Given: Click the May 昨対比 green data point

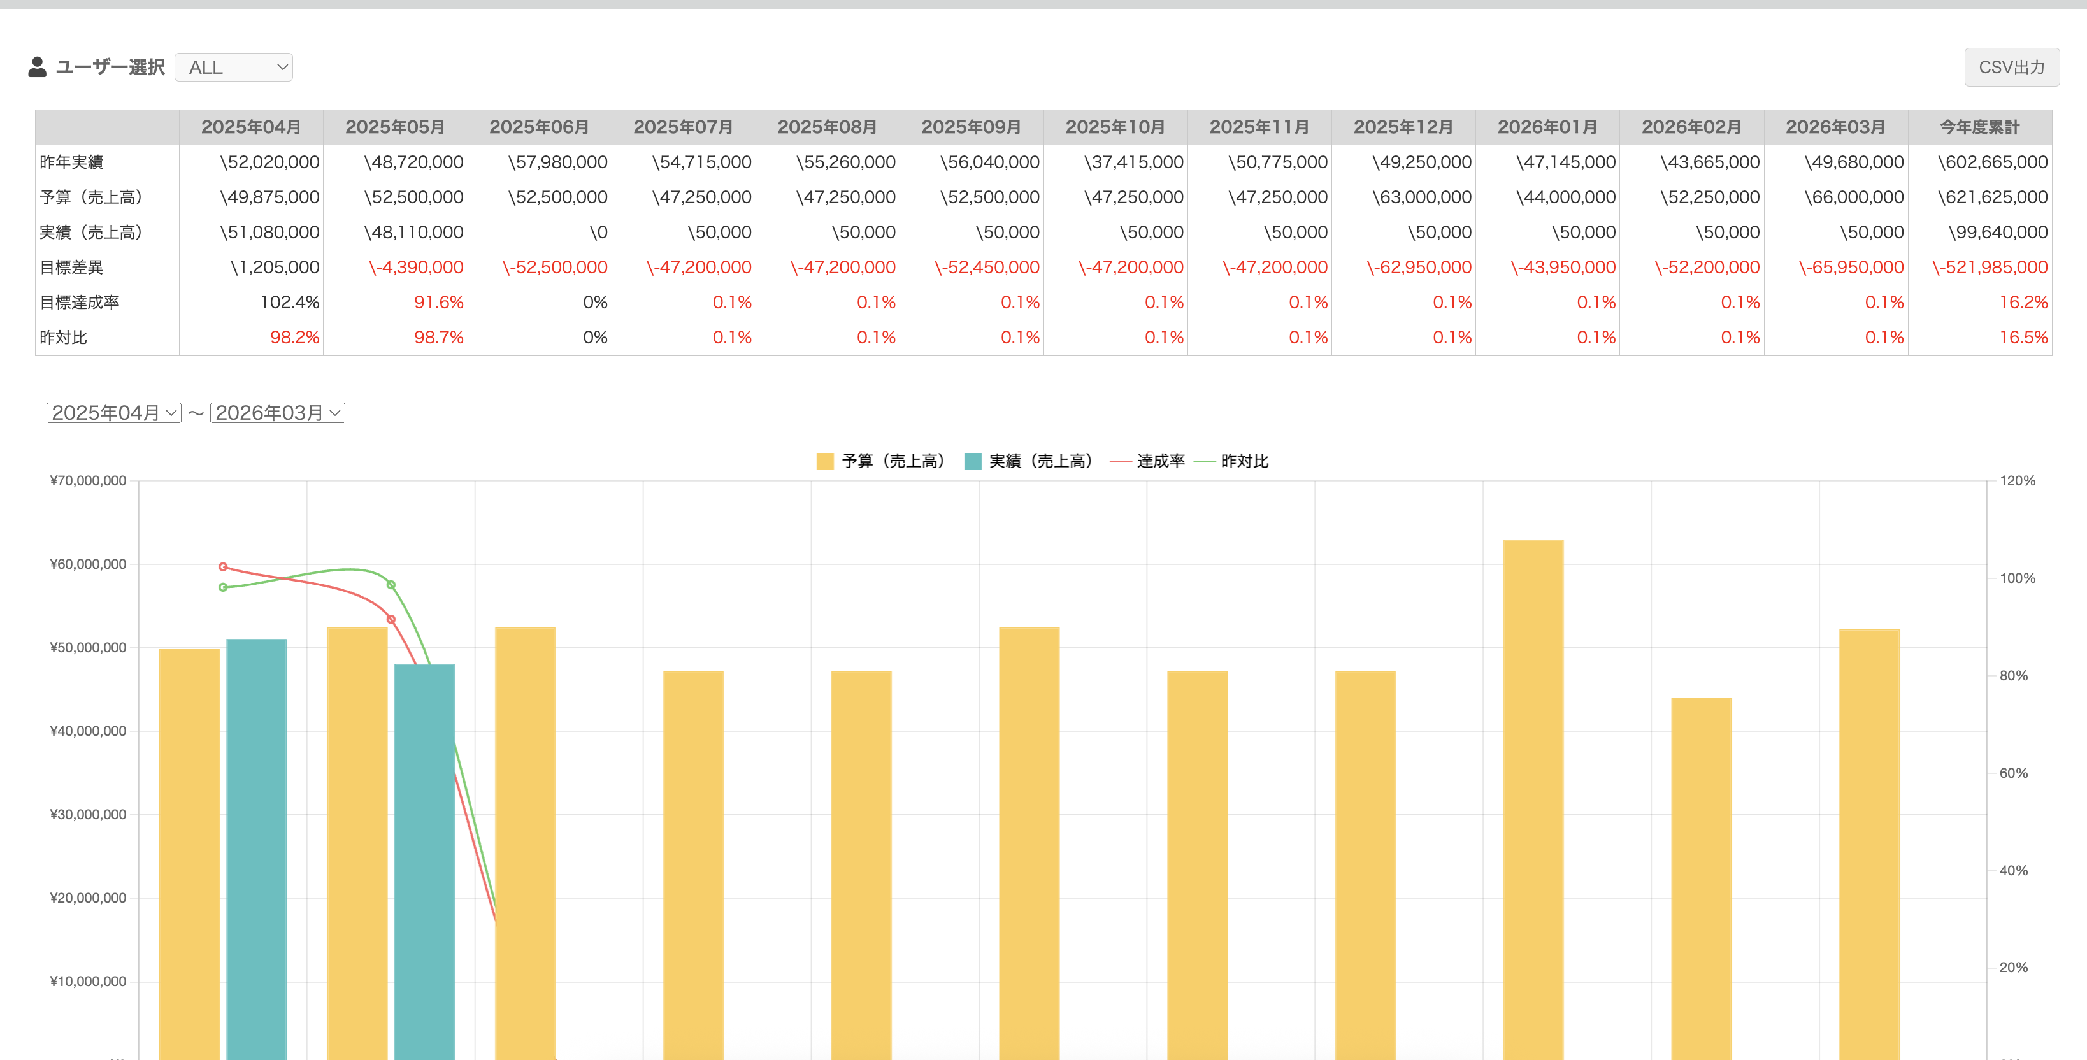Looking at the screenshot, I should [391, 585].
